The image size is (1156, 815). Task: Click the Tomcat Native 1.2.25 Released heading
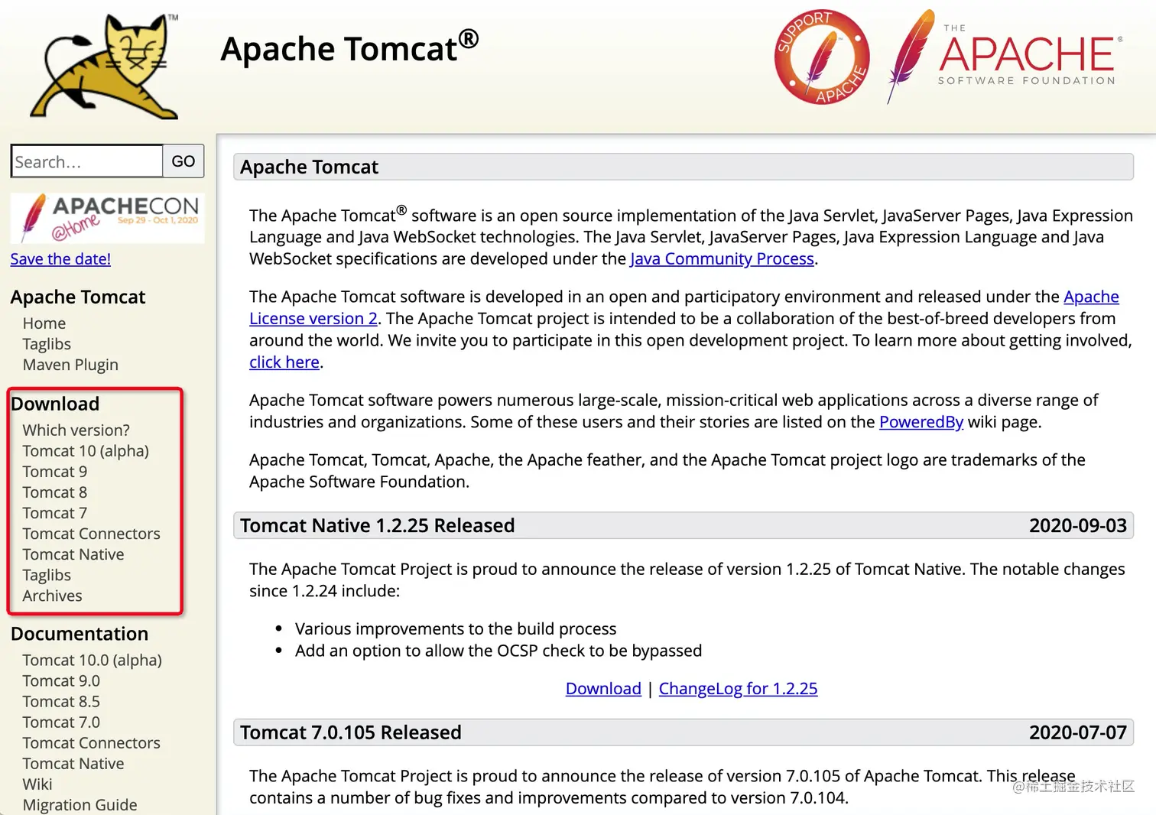378,525
